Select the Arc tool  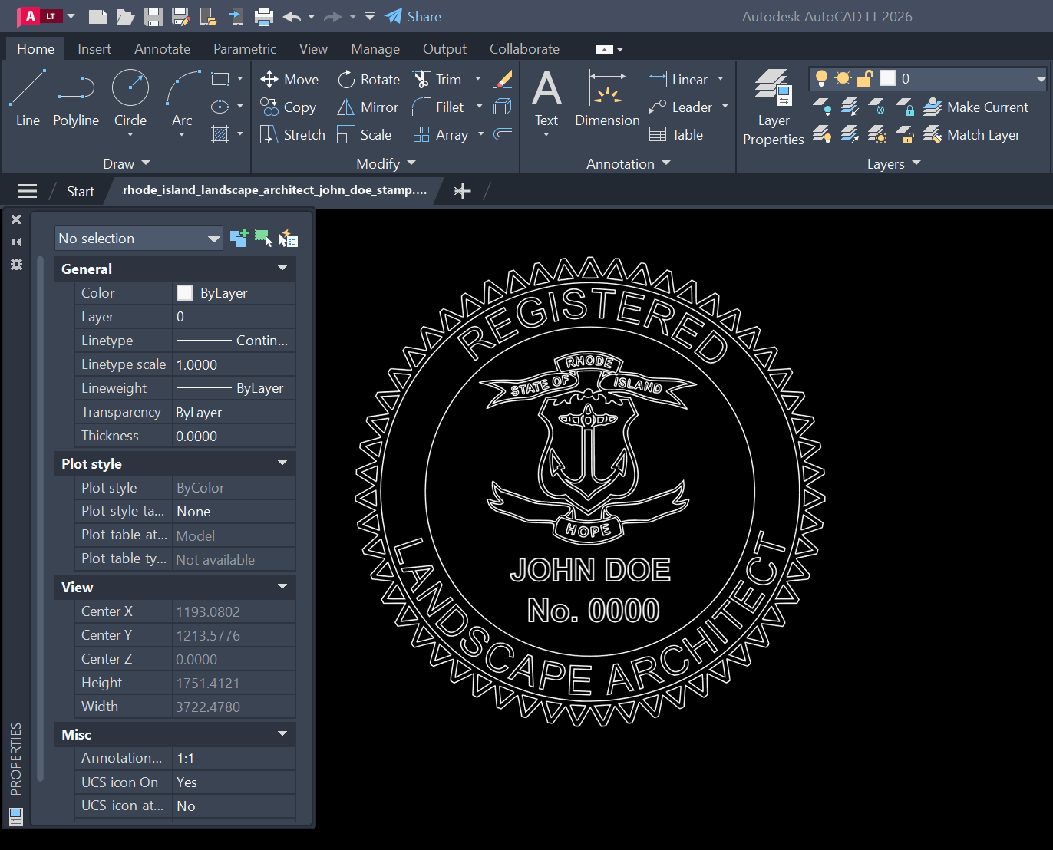tap(182, 97)
